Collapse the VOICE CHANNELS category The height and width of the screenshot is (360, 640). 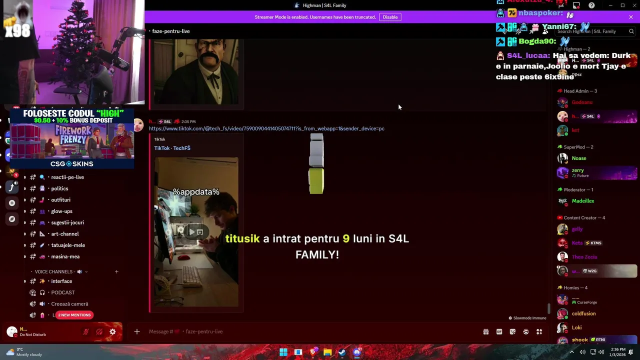point(61,271)
